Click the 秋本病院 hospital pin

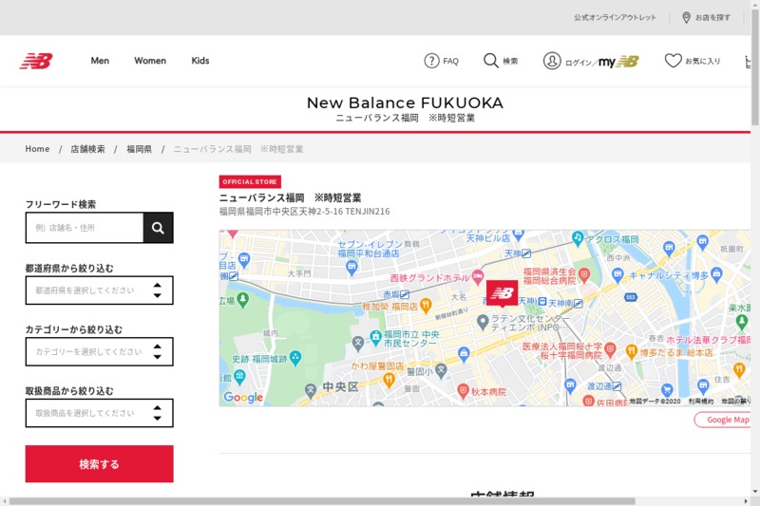pyautogui.click(x=463, y=391)
